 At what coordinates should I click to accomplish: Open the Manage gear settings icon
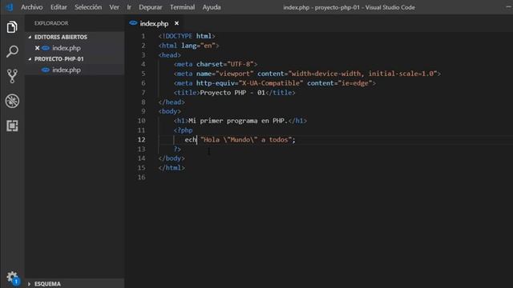click(13, 278)
